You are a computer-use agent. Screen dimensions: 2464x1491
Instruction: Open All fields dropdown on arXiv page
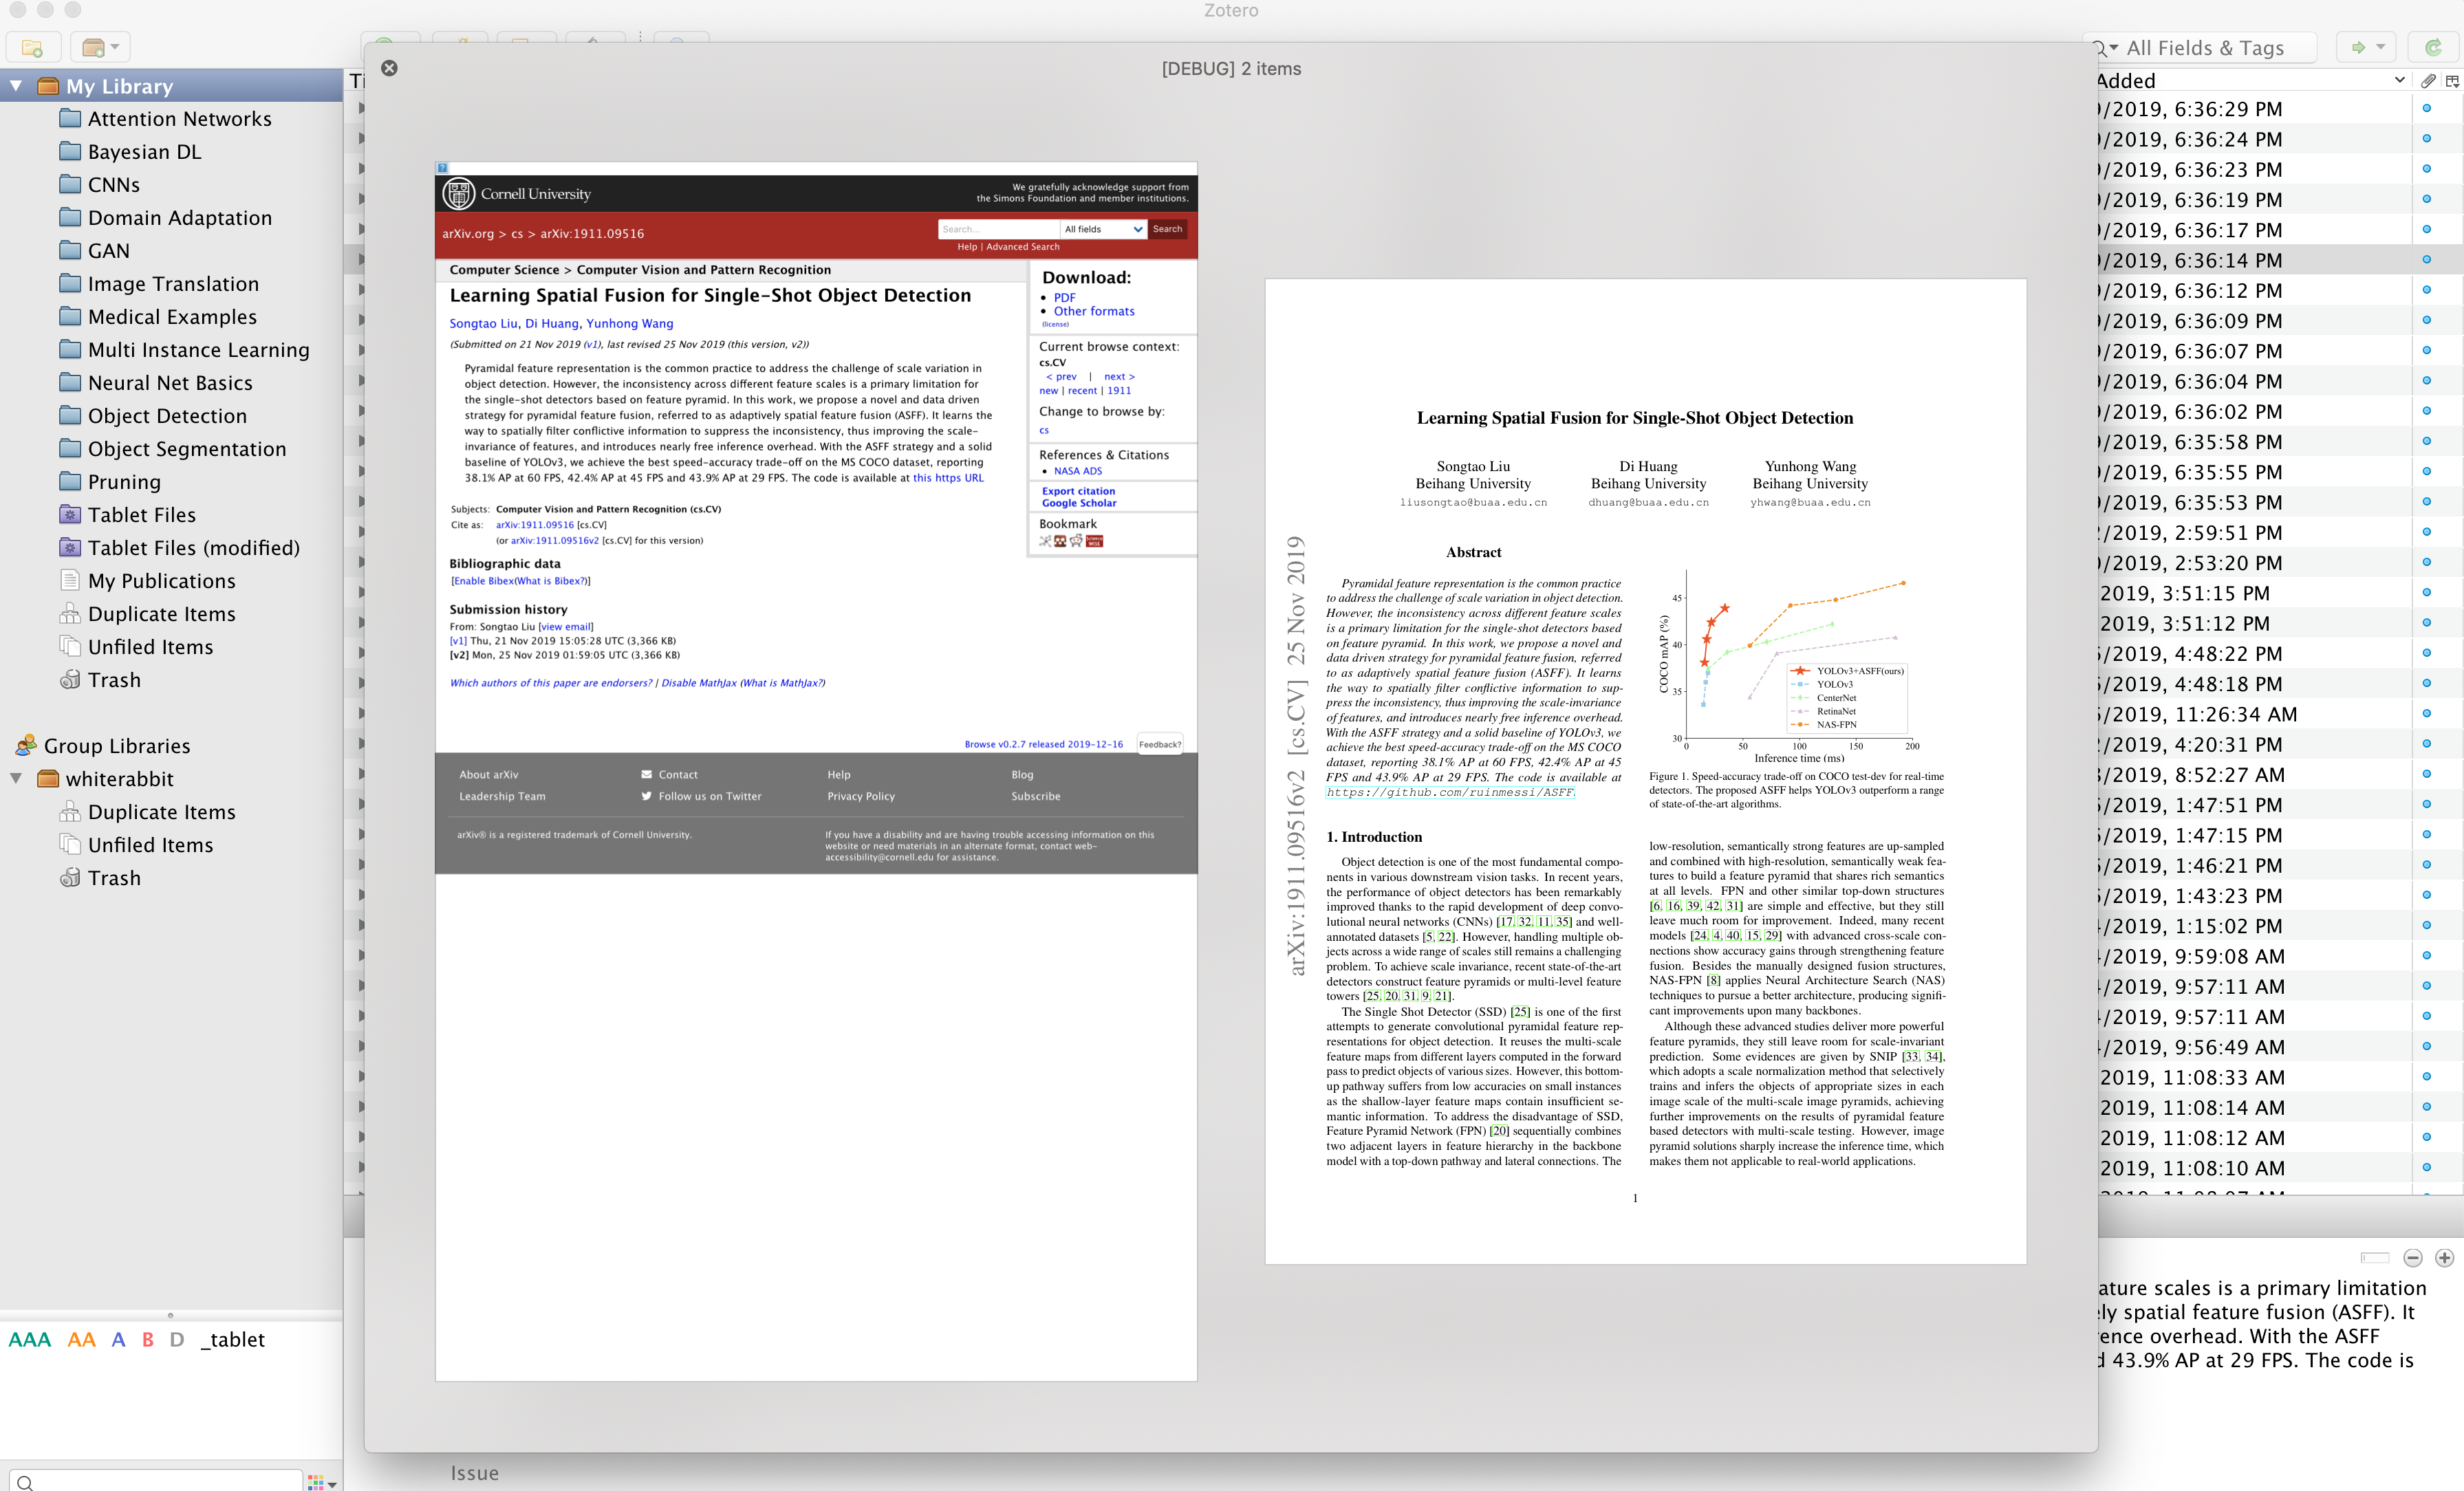1103,229
